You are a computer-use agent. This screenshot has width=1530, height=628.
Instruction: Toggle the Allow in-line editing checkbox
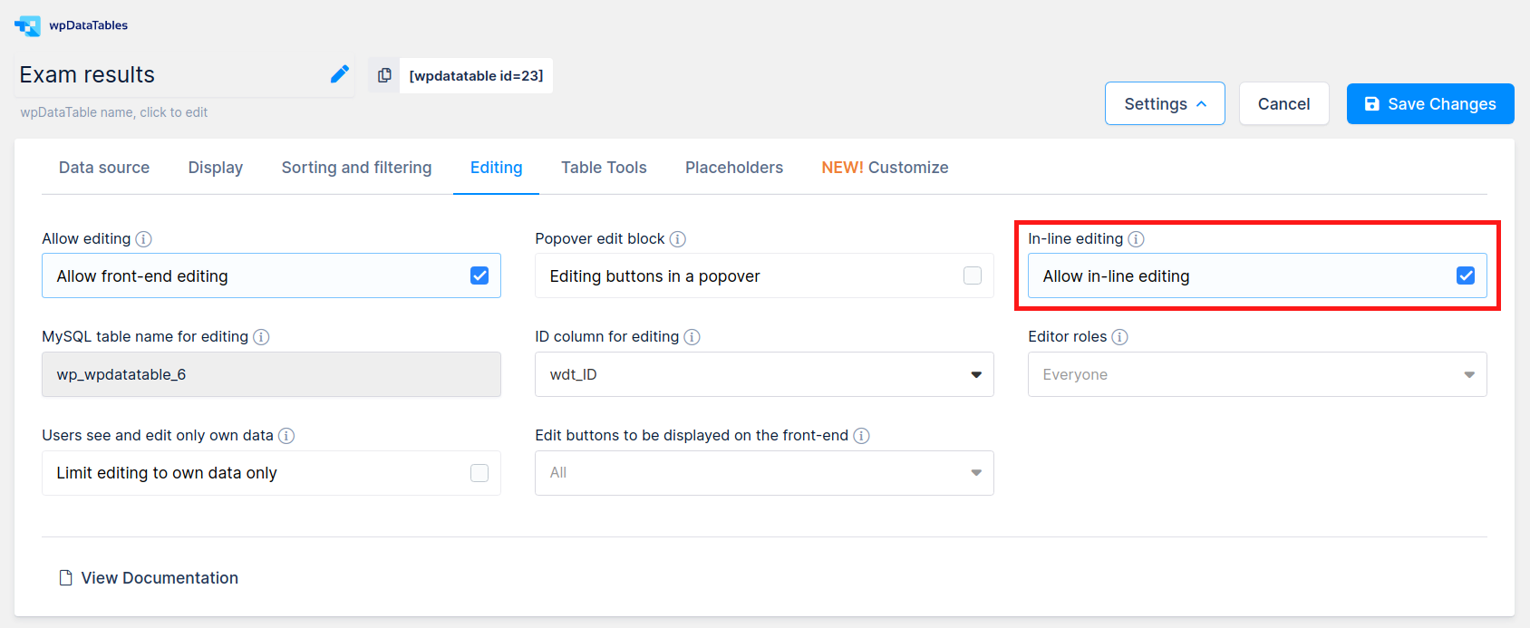coord(1466,275)
